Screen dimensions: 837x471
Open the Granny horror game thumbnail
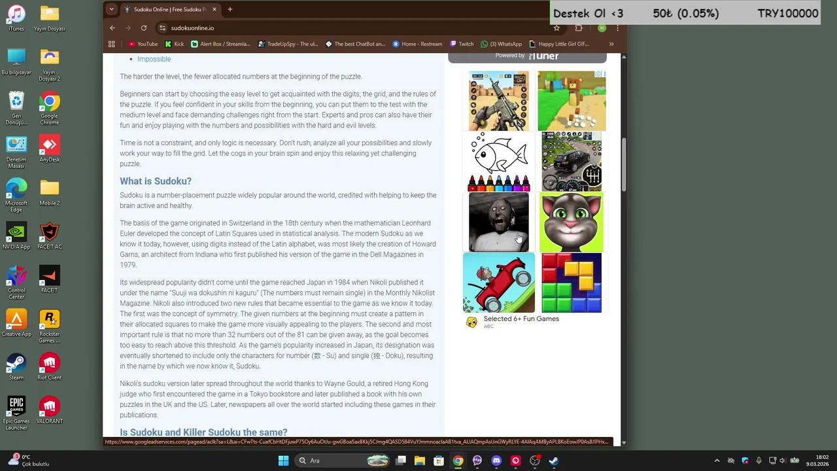pos(499,222)
